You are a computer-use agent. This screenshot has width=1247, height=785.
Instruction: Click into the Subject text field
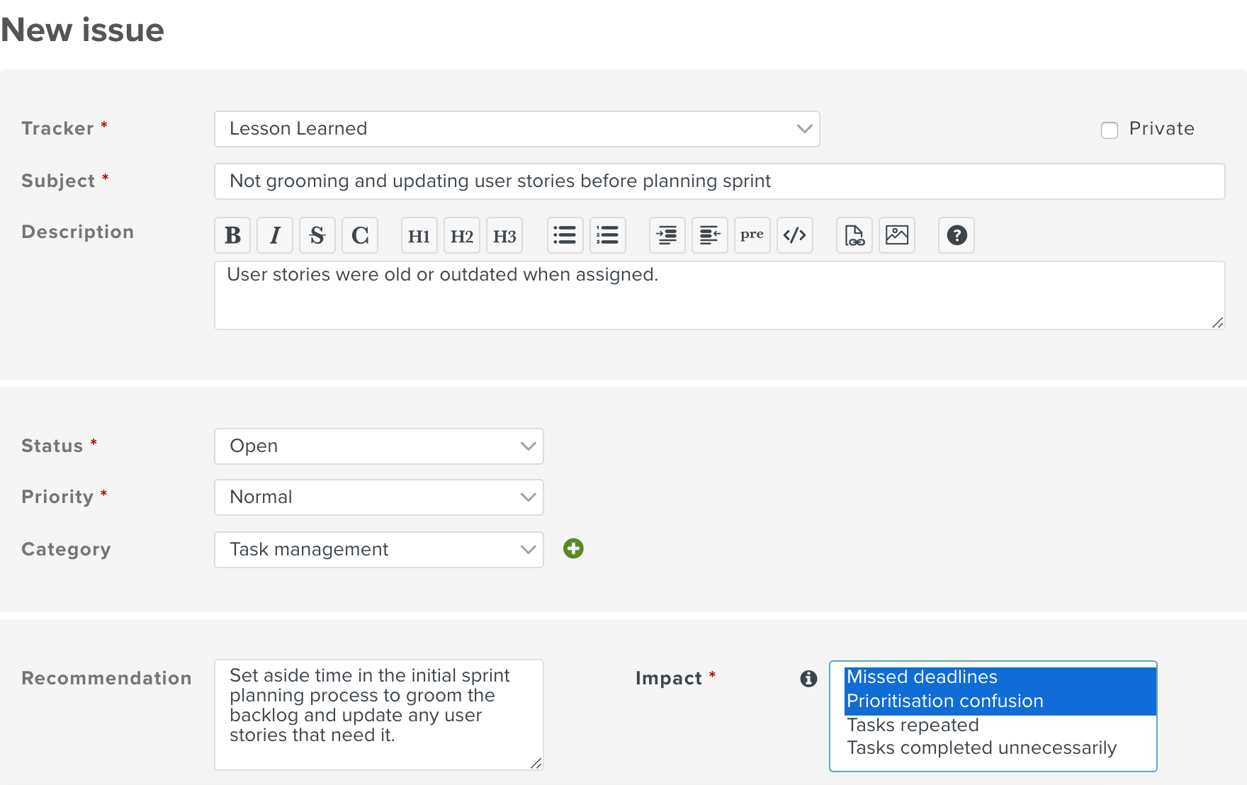point(720,181)
